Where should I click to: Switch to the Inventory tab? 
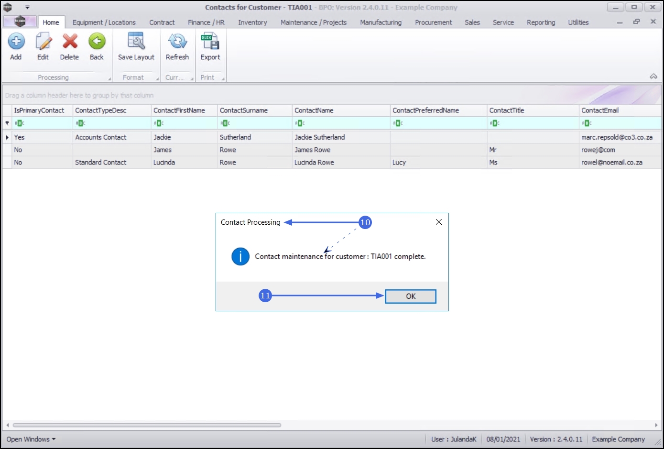tap(252, 22)
